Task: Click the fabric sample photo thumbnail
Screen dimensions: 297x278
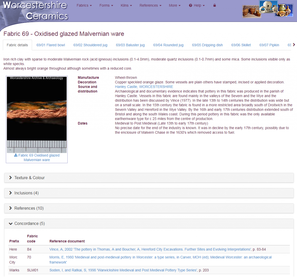Action: click(37, 115)
